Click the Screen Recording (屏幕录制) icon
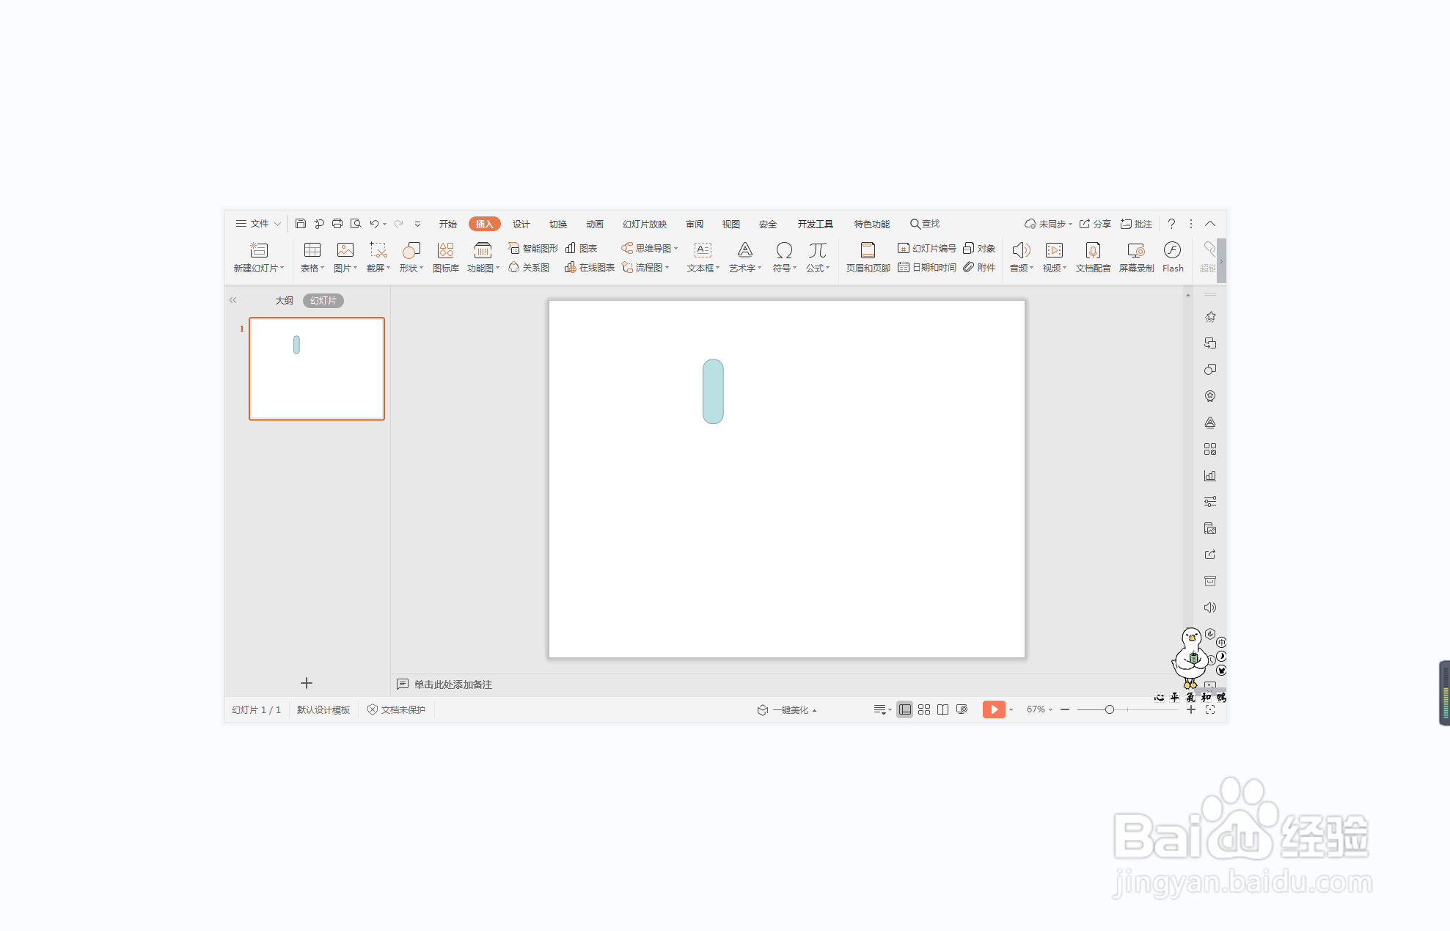This screenshot has width=1450, height=931. (x=1136, y=251)
